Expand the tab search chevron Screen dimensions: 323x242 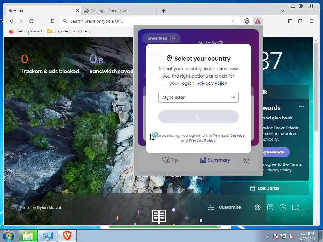coord(283,11)
